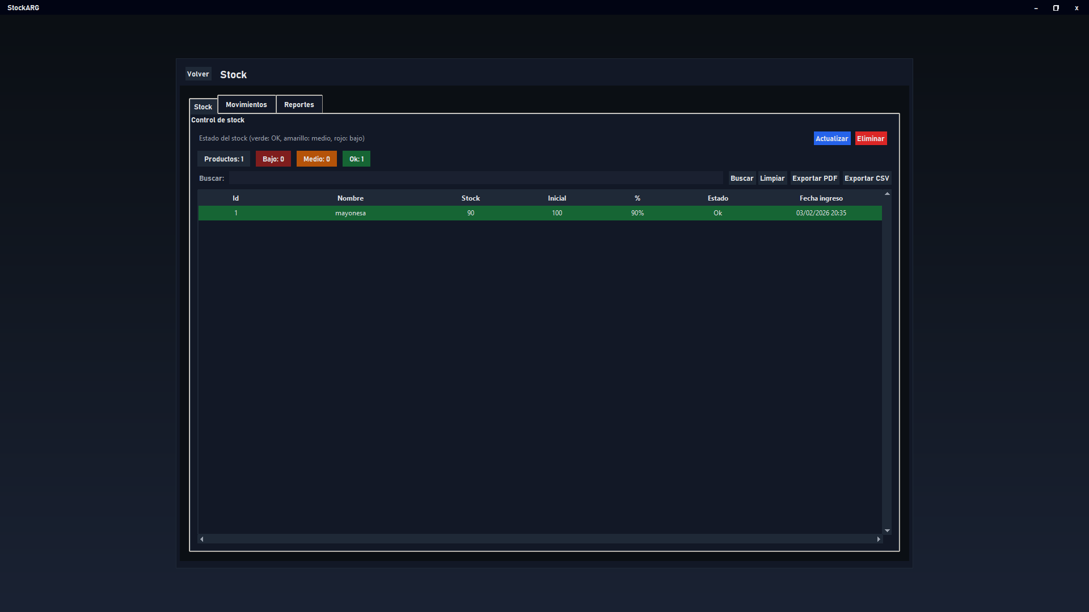The width and height of the screenshot is (1089, 612).
Task: Export the table via Exportar PDF
Action: click(x=814, y=178)
